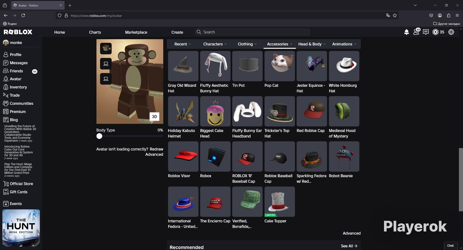Open the Charts page

pos(95,32)
